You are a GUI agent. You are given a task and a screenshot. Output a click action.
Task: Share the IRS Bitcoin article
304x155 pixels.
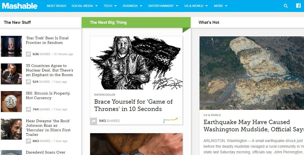click(x=28, y=109)
